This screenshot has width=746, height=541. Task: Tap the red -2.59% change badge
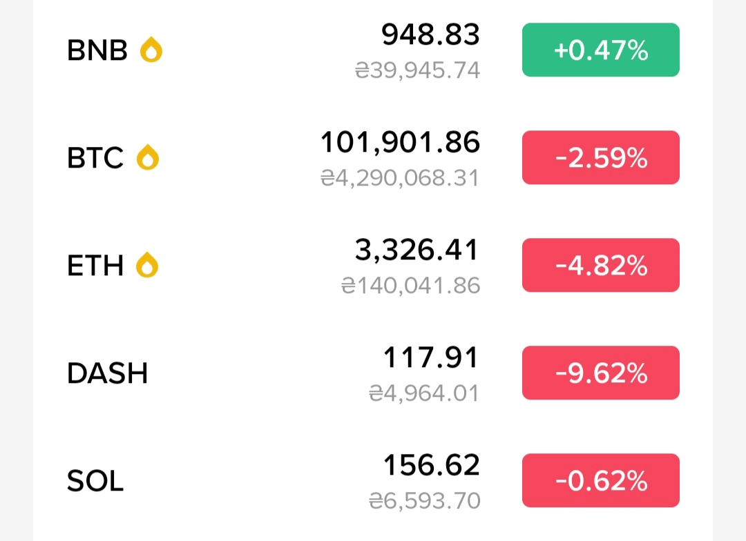point(600,158)
